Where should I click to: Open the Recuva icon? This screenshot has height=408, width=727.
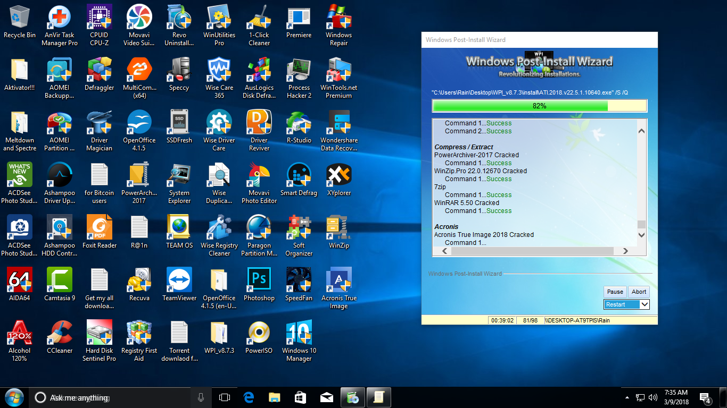139,285
